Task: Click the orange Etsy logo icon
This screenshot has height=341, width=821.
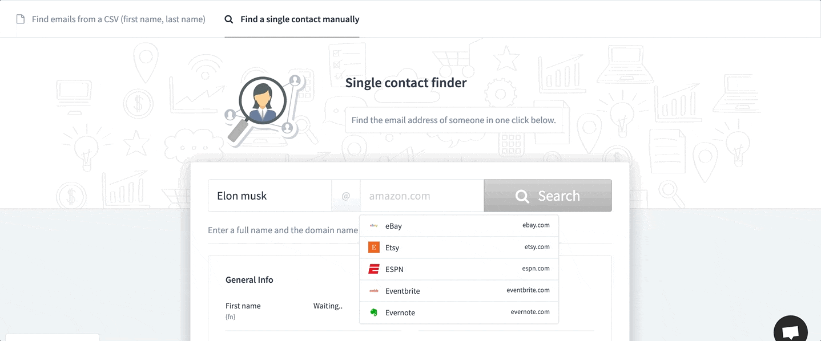Action: (x=374, y=247)
